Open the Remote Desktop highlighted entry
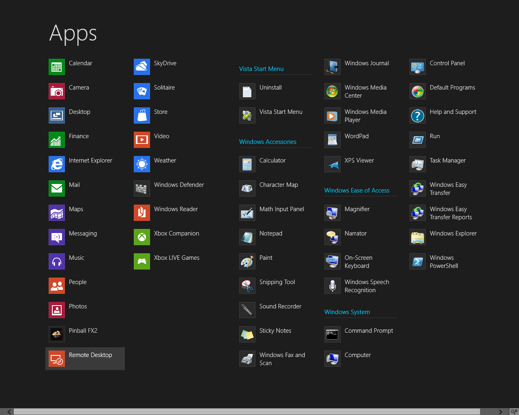Viewport: 519px width, 415px height. point(85,359)
